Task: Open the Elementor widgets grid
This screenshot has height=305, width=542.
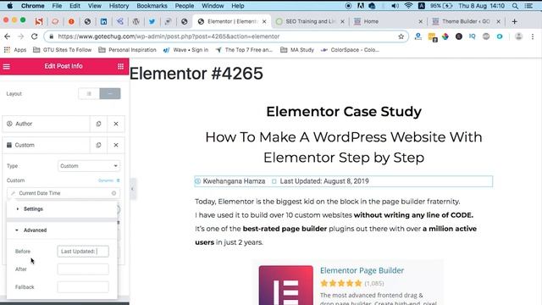Action: tap(120, 66)
